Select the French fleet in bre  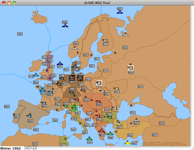point(42,90)
